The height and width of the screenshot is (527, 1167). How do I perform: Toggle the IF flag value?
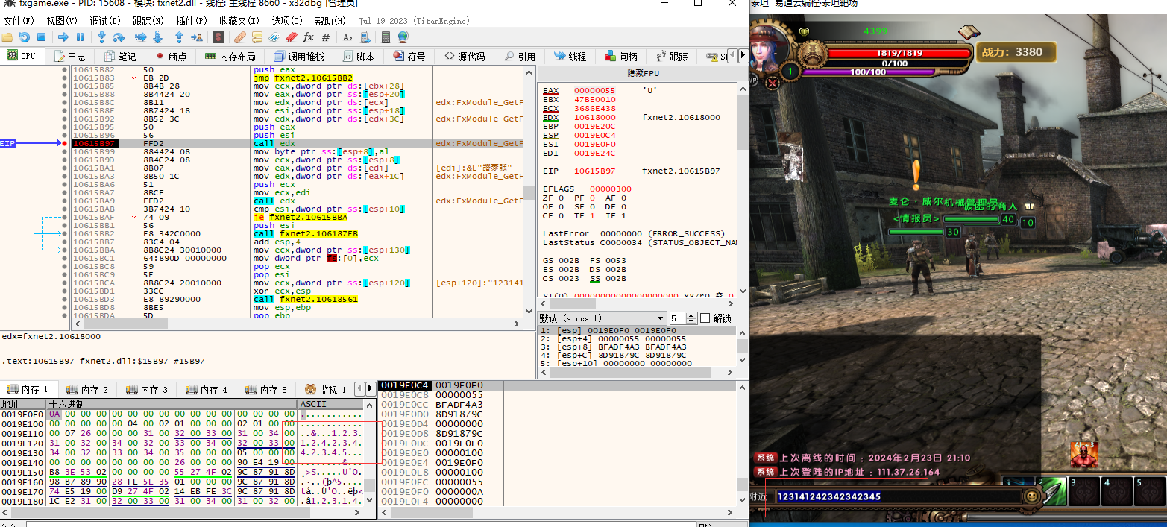(x=625, y=216)
